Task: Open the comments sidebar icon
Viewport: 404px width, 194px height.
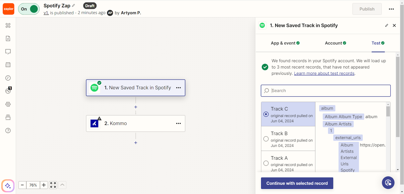Action: (8, 52)
